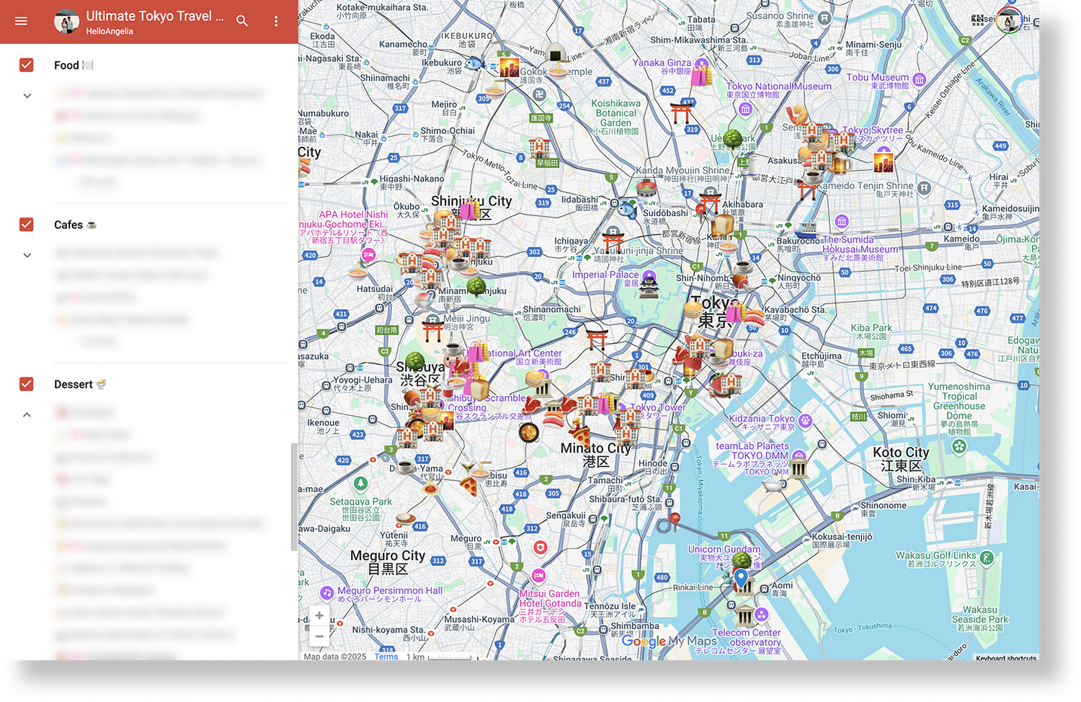Click the Tokyo Skytree sunset marker
Viewport: 1081px width, 702px height.
(884, 161)
